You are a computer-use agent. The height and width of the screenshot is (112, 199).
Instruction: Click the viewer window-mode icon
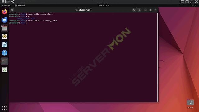click(187, 2)
